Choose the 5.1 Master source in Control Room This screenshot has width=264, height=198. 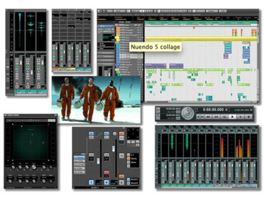point(79,157)
